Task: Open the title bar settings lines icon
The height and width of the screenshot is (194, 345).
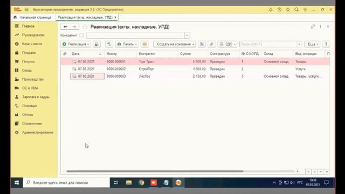Action: 305,10
